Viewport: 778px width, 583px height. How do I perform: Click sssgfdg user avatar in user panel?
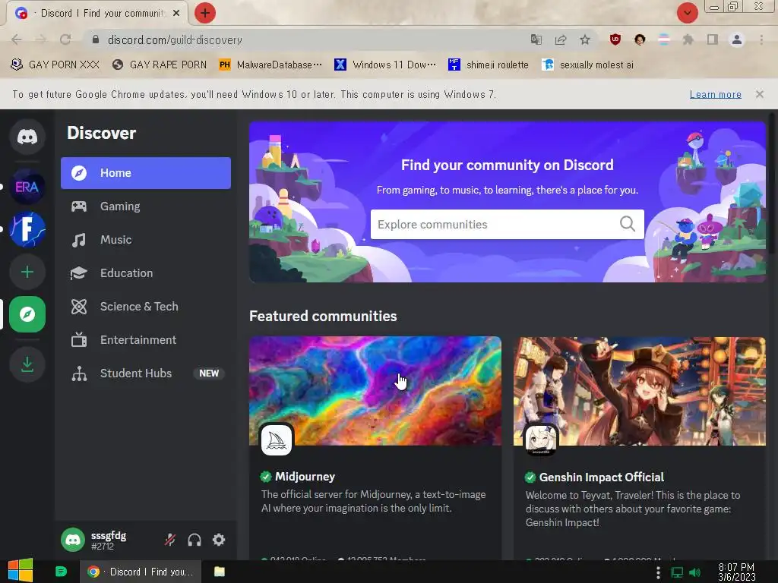(73, 540)
